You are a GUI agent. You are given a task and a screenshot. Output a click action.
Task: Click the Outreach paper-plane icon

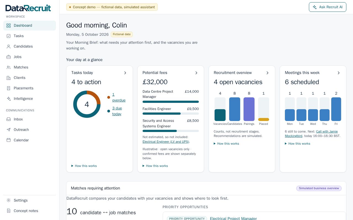[x=9, y=130]
